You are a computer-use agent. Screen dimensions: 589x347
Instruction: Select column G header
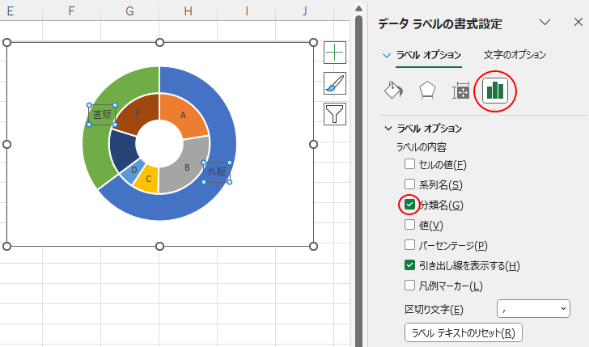[129, 11]
